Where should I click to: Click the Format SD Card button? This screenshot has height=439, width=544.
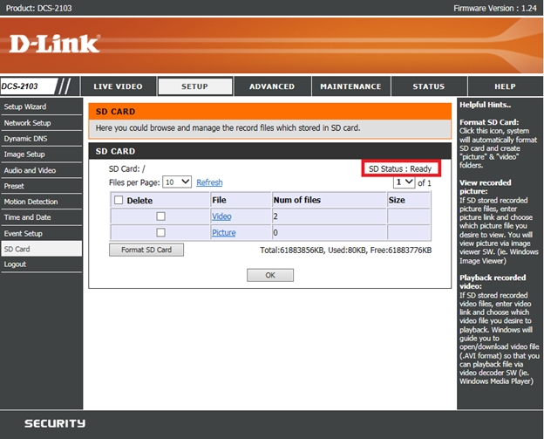(146, 250)
